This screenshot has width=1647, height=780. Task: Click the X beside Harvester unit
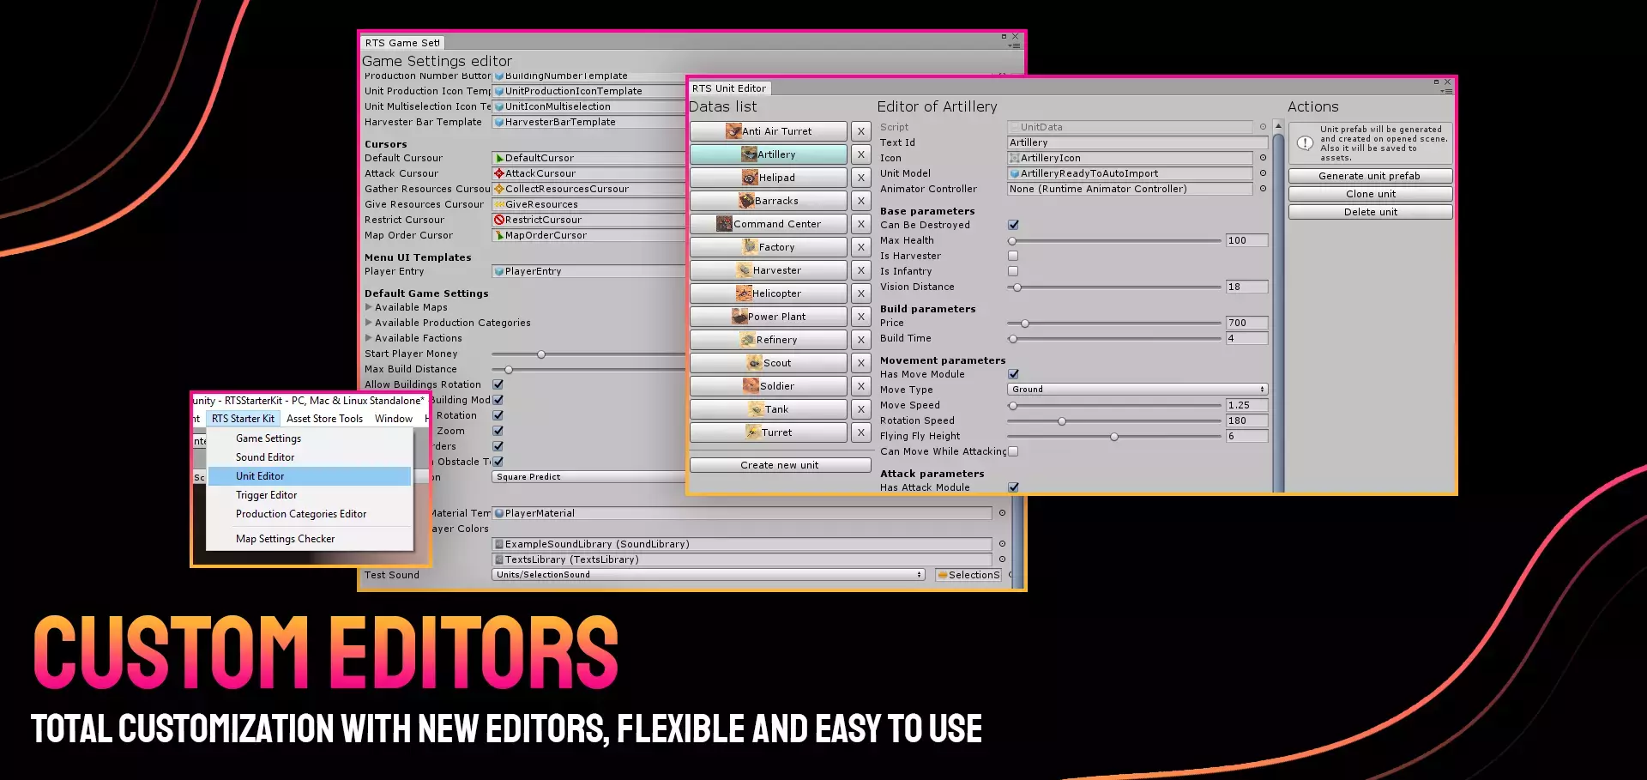pos(861,270)
